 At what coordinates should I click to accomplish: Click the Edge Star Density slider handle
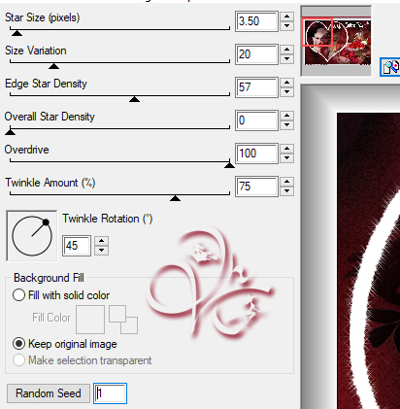(134, 99)
